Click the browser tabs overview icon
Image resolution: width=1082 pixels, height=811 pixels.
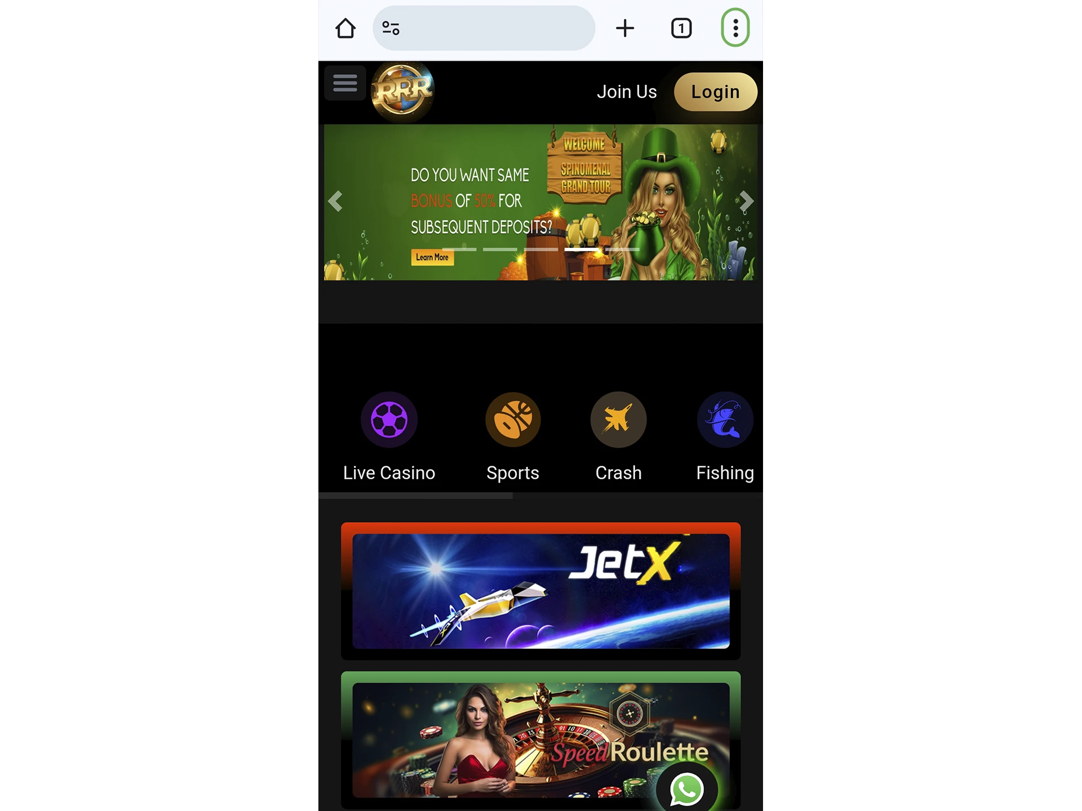[681, 28]
